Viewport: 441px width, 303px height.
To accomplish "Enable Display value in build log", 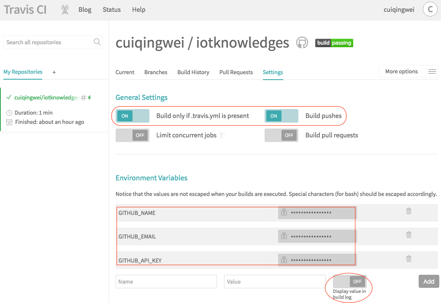I will point(349,282).
